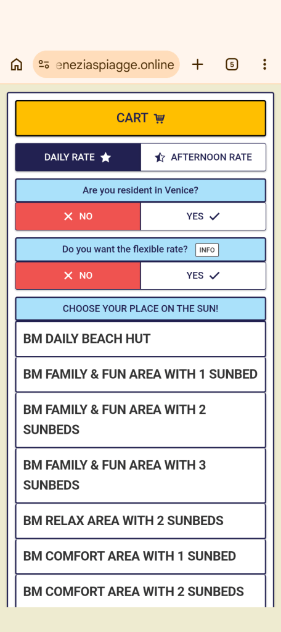Image resolution: width=281 pixels, height=632 pixels.
Task: Expand BM Daily Beach Hut option
Action: pyautogui.click(x=140, y=339)
